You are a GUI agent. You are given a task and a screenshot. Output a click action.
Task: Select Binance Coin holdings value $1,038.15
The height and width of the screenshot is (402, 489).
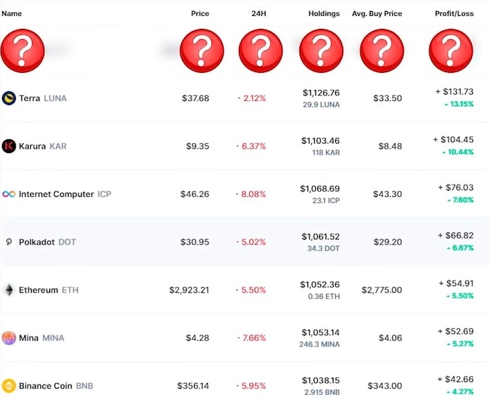pyautogui.click(x=320, y=380)
